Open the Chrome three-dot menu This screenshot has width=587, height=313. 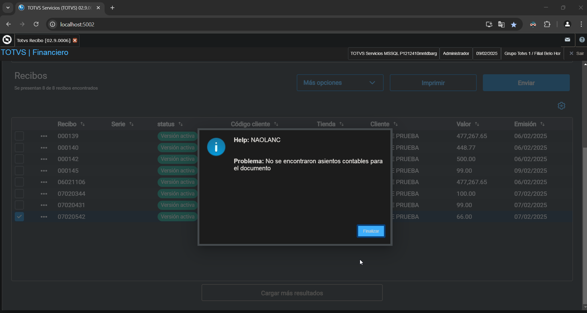click(x=581, y=24)
